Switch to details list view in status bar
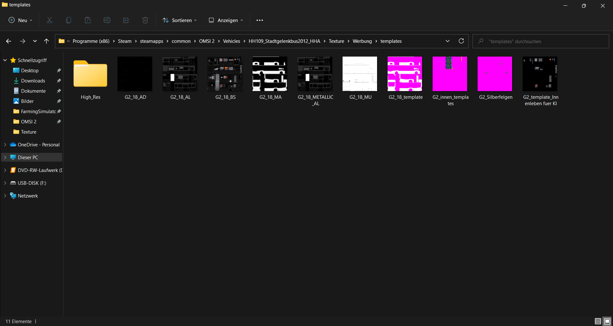This screenshot has width=613, height=326. [x=598, y=321]
